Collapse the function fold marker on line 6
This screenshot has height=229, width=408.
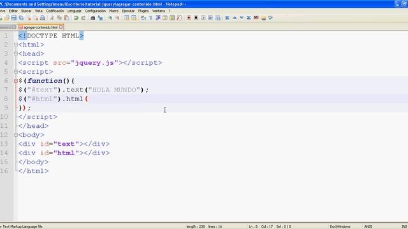tap(15, 81)
